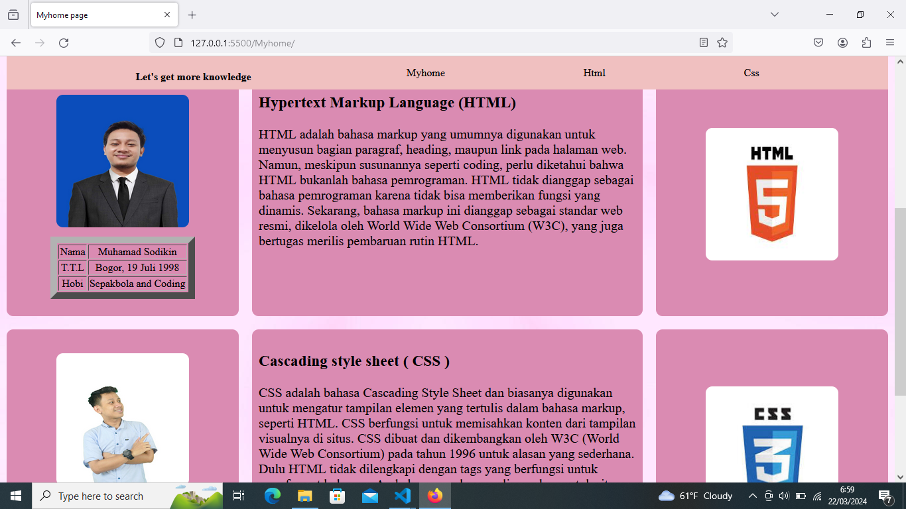906x509 pixels.
Task: Bookmark this page with star icon
Action: click(722, 43)
